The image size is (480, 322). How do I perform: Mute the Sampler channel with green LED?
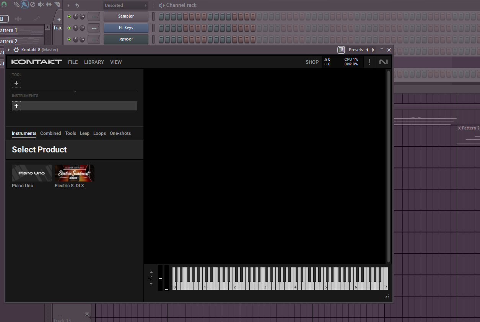click(69, 16)
